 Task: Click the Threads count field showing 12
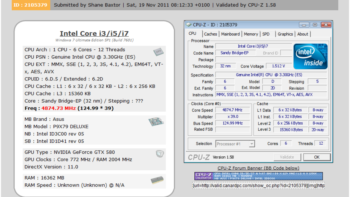pyautogui.click(x=320, y=144)
